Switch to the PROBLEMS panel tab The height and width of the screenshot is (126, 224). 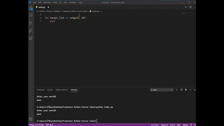coord(41,90)
